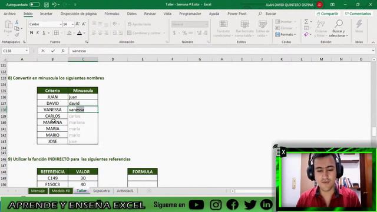Open the Disposición de página tab
The image size is (377, 212).
(x=78, y=14)
